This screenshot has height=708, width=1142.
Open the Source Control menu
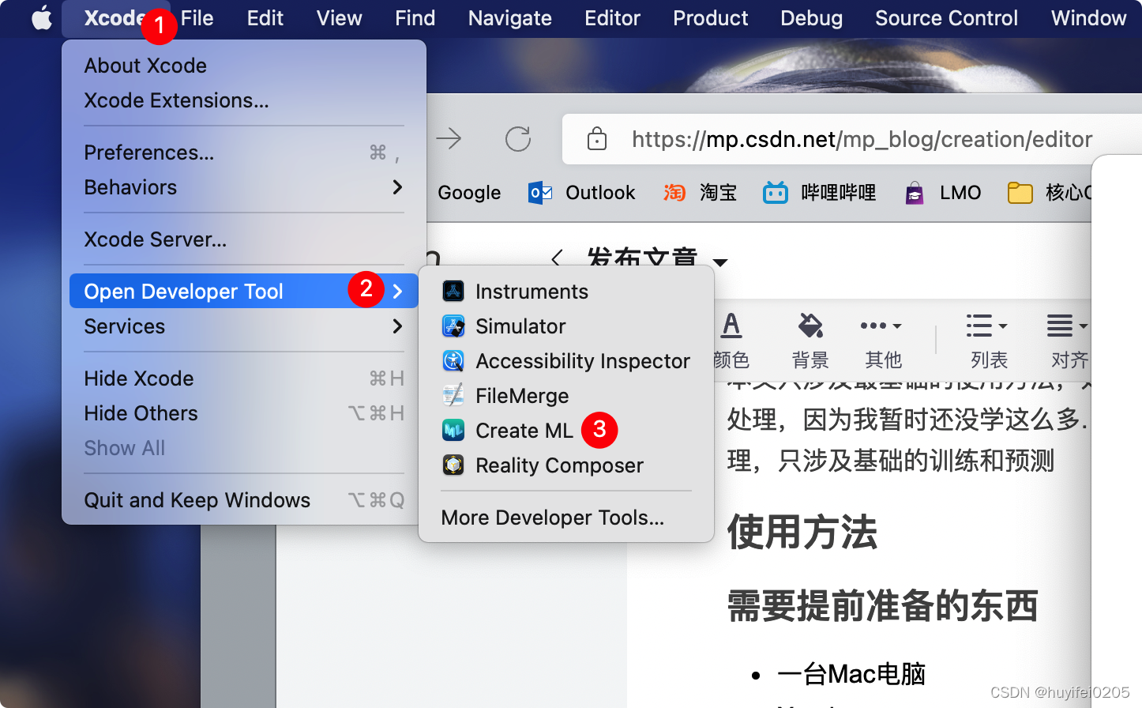[x=946, y=17]
